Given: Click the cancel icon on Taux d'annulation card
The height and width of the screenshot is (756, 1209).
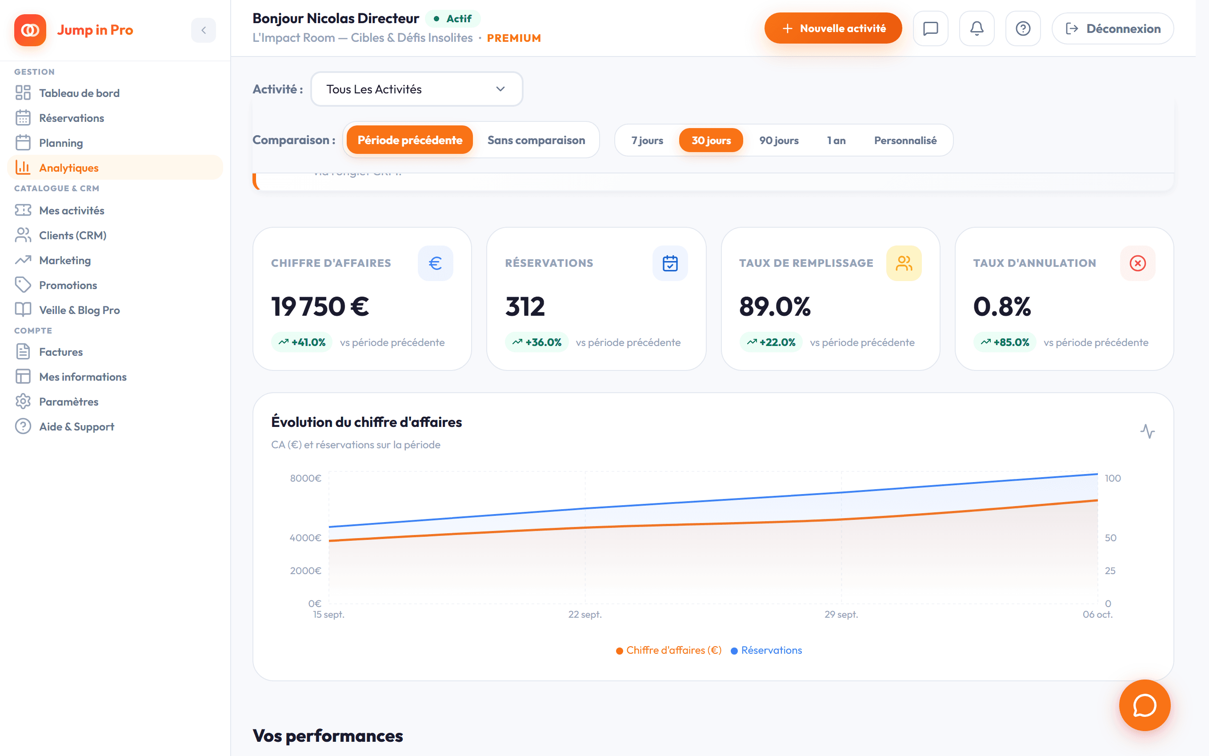Looking at the screenshot, I should [1137, 263].
